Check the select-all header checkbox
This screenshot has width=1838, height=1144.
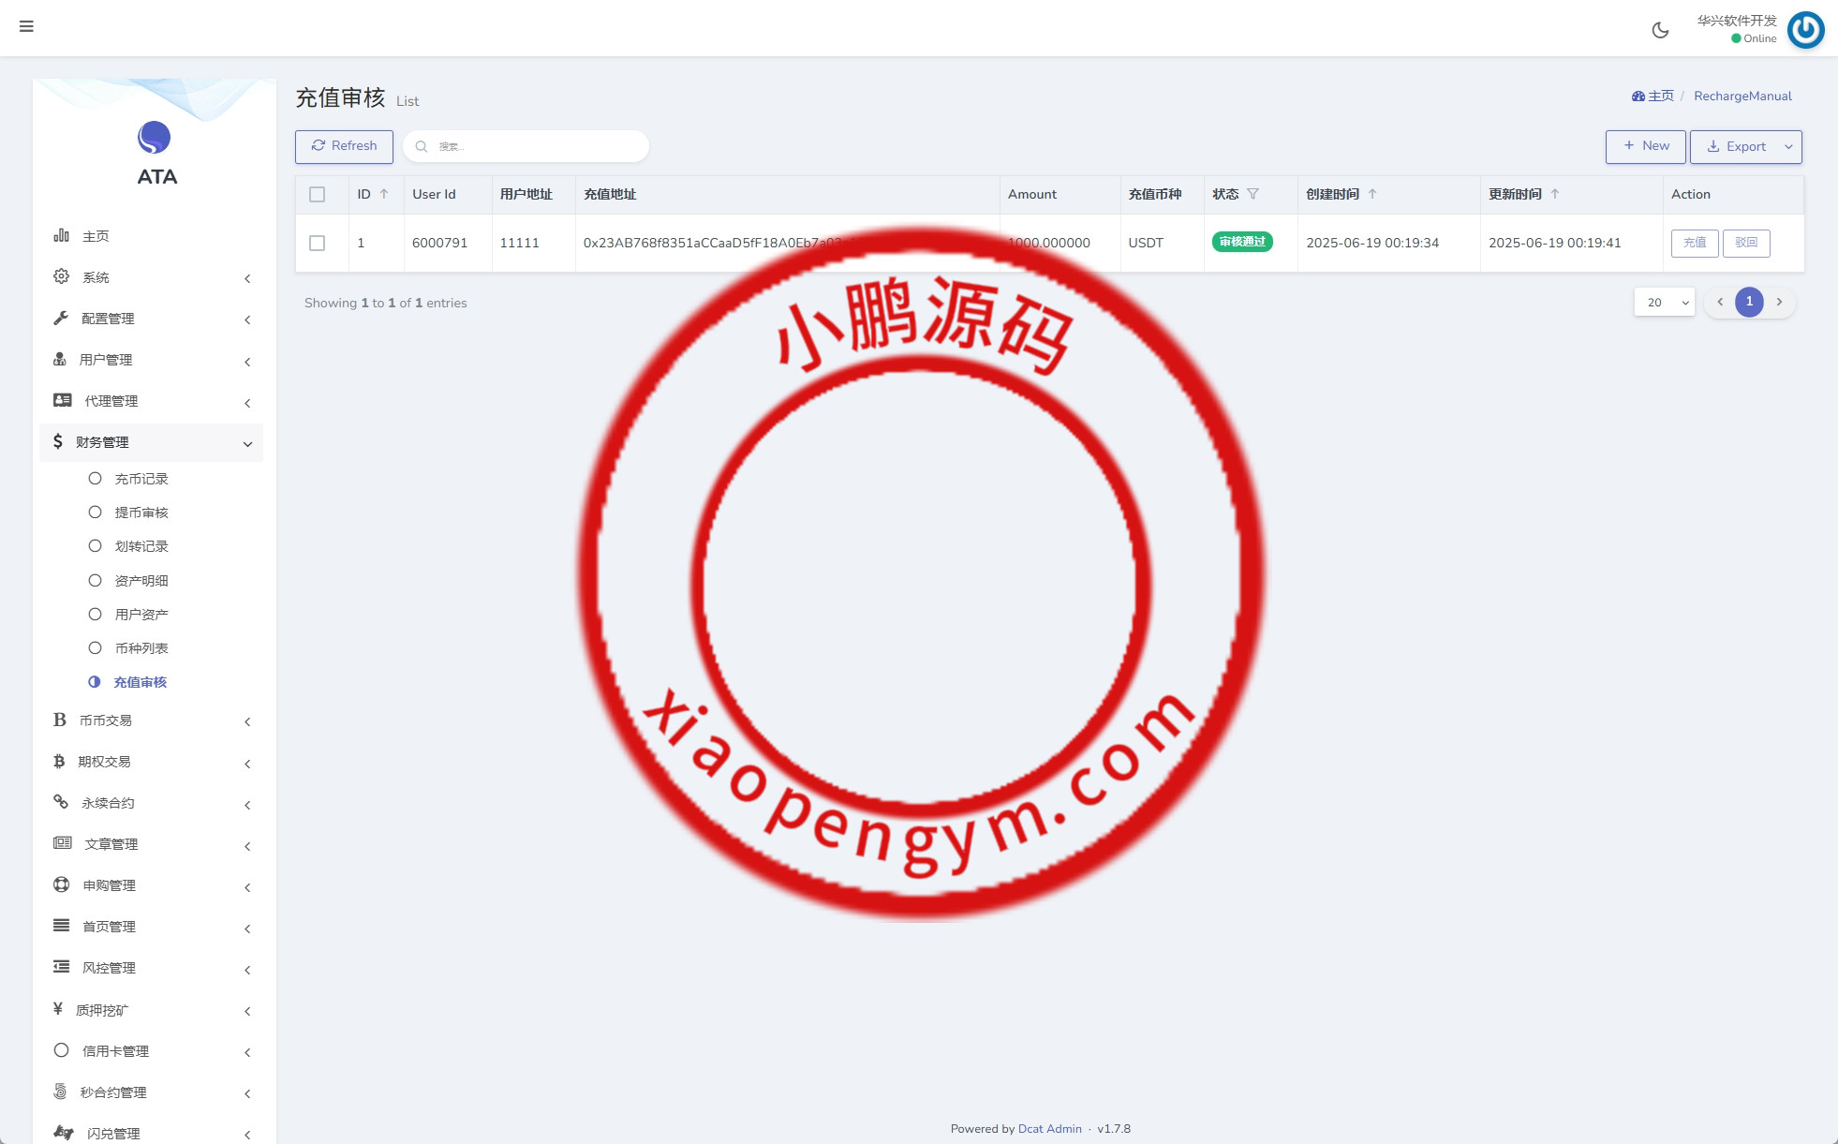coord(317,195)
